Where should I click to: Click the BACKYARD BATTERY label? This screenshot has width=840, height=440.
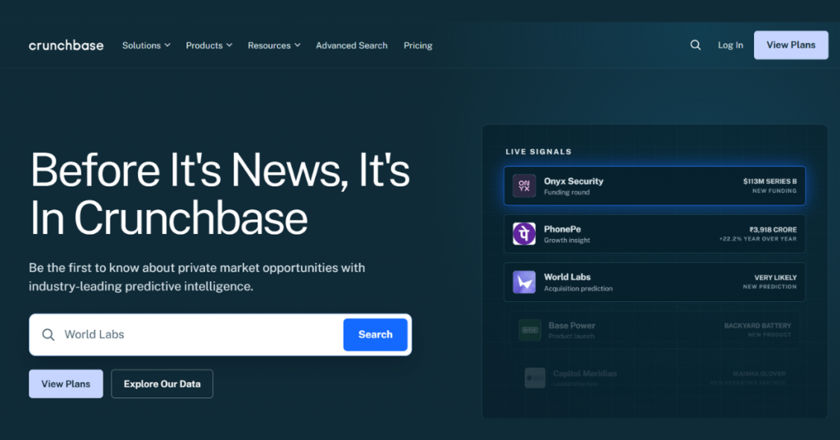[757, 326]
